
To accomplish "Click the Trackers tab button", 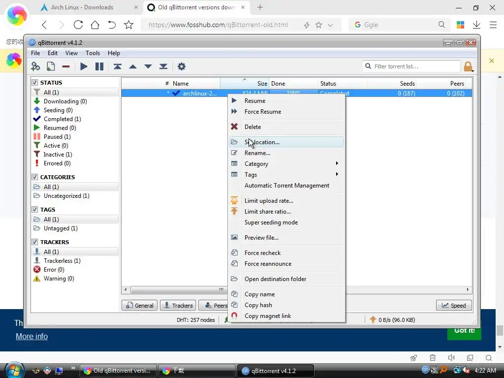I will click(x=178, y=305).
